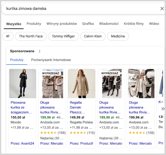Click the next products carousel arrow
This screenshot has height=155, width=166.
[163, 109]
